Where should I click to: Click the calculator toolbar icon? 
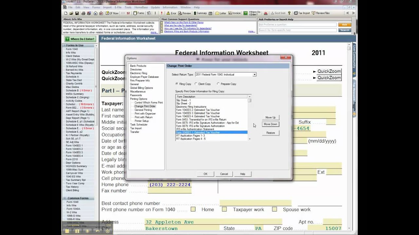[x=211, y=13]
